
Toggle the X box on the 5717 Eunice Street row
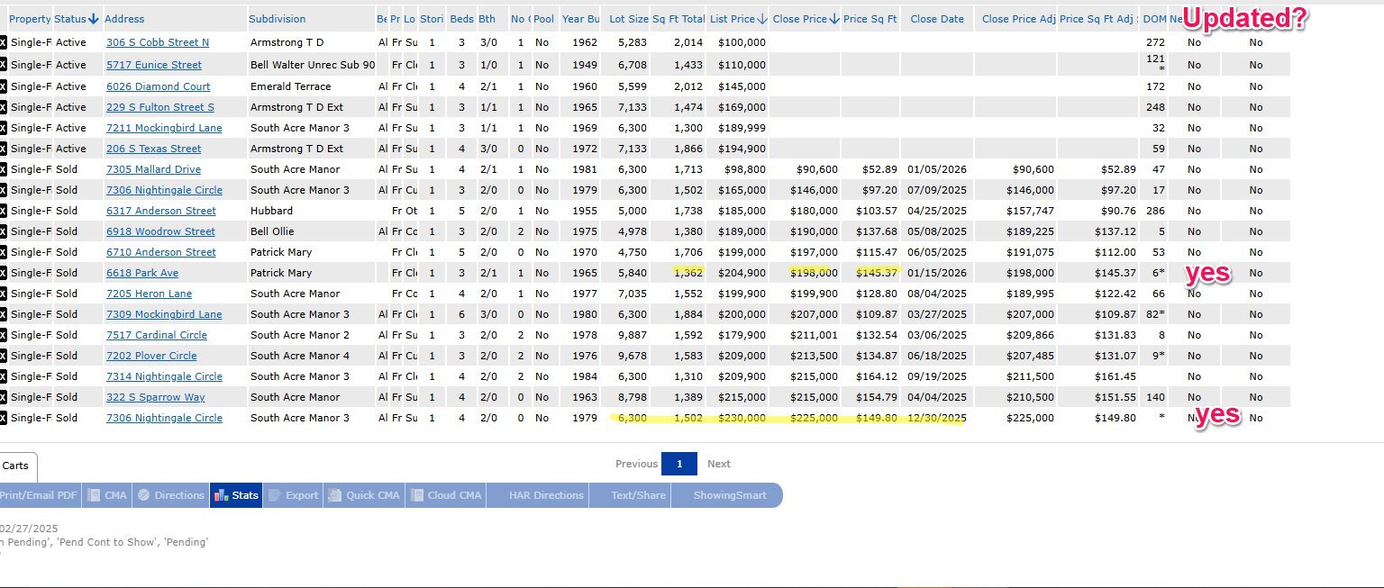click(3, 65)
